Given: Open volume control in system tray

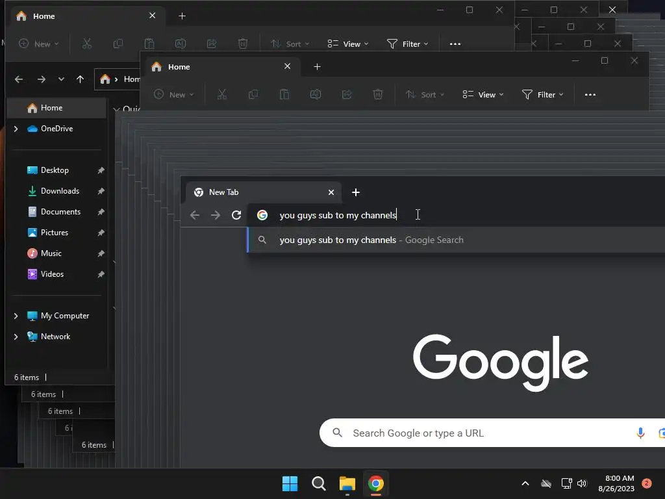Looking at the screenshot, I should [582, 483].
